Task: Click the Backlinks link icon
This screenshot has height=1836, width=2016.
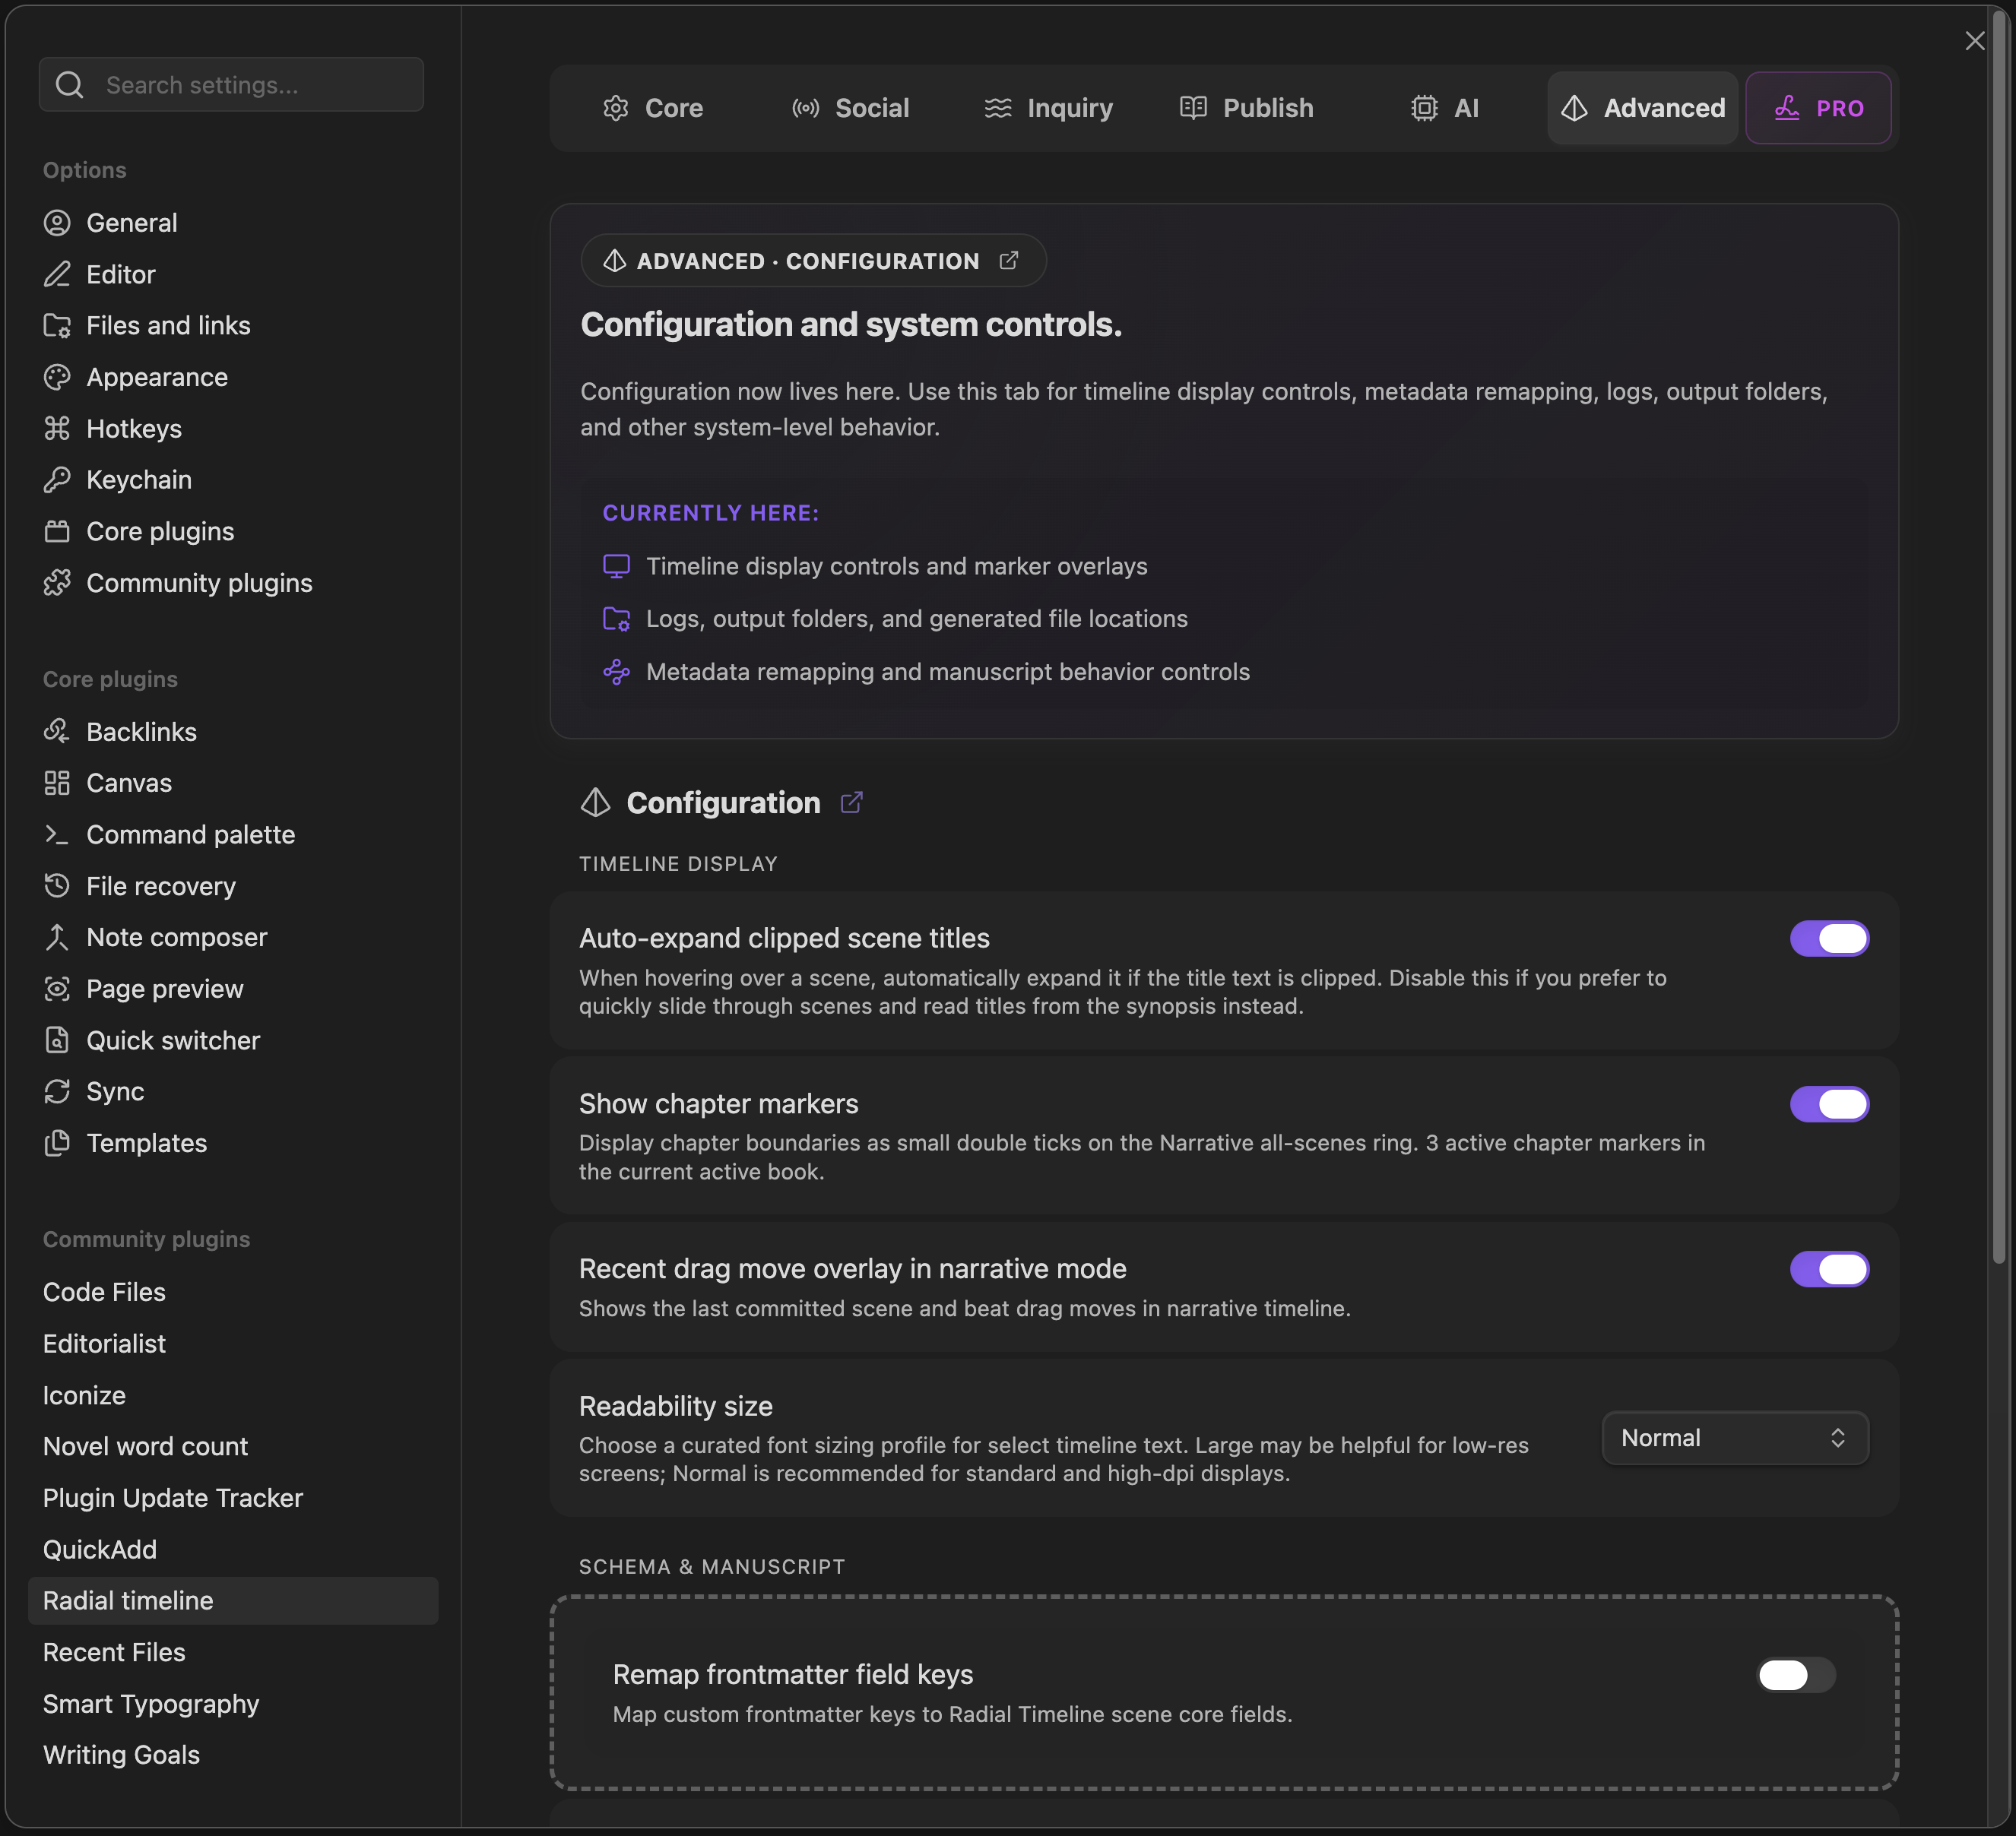Action: 57,732
